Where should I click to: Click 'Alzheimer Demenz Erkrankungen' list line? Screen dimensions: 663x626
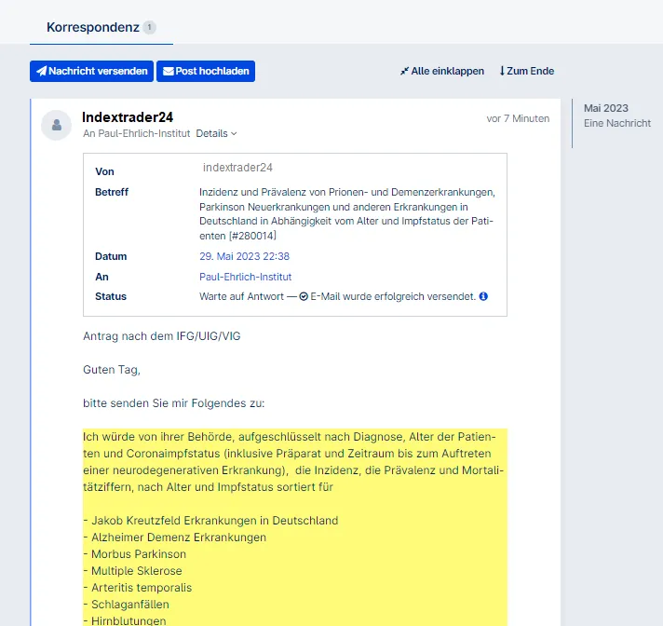point(175,538)
